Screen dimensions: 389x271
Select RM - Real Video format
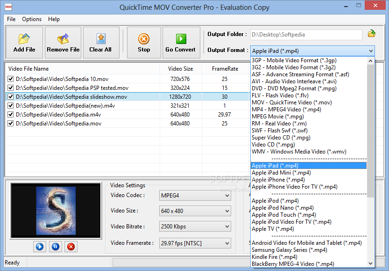tap(309, 124)
